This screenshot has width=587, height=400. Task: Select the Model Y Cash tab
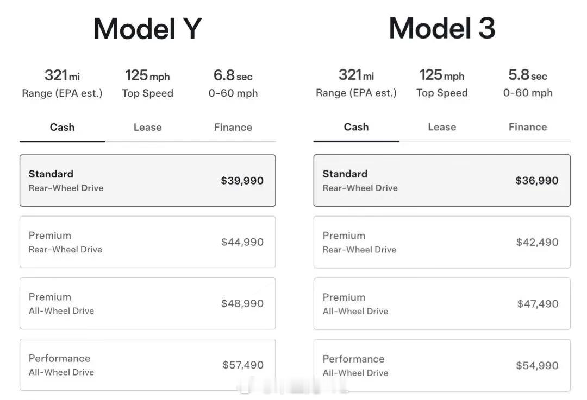click(62, 128)
